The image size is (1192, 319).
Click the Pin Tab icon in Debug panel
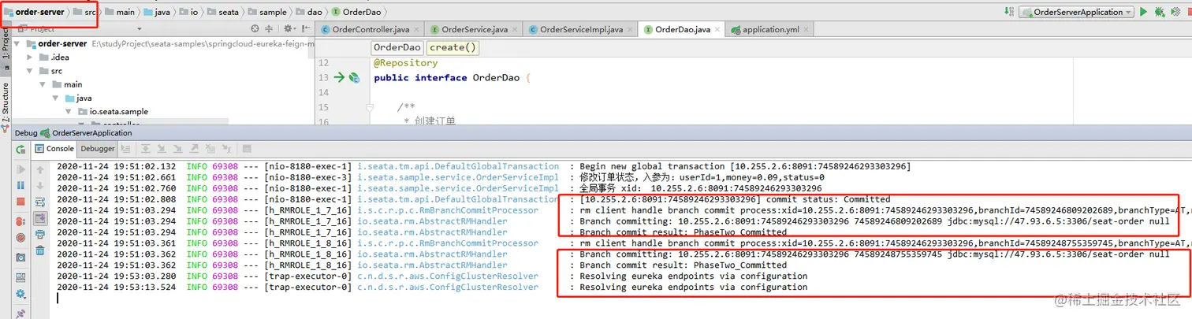pos(20,312)
